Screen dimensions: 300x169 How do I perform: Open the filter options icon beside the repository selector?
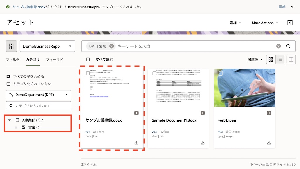pos(12,46)
